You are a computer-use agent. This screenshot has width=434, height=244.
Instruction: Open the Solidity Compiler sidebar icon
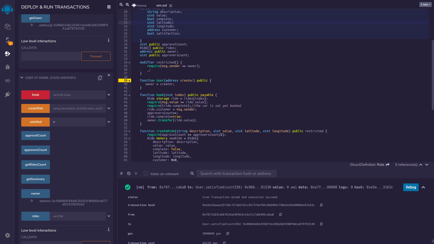[8, 40]
